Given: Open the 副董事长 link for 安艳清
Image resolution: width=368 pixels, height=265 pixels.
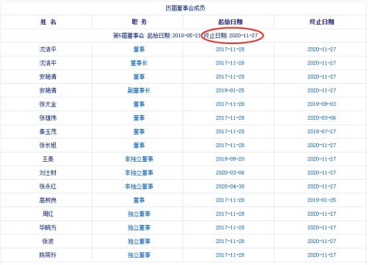Looking at the screenshot, I should pyautogui.click(x=139, y=91).
